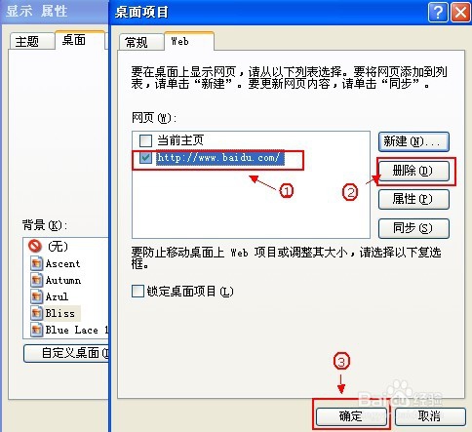Screen dimensions: 472x432
Task: Uncheck the http://www.baidu.com/ checkbox
Action: point(145,158)
